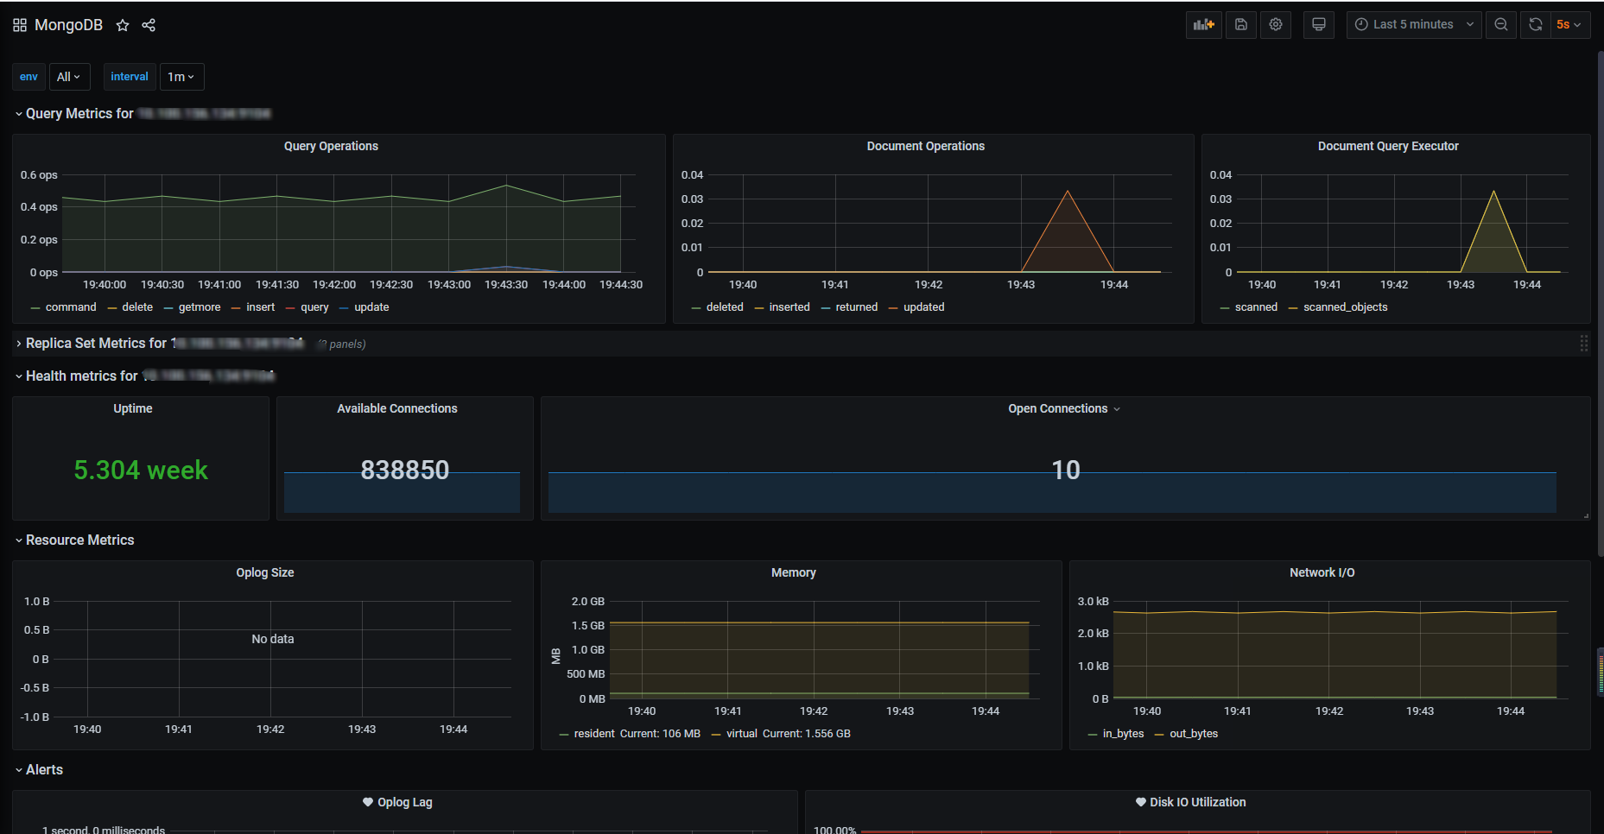Collapse the Alerts row
1604x834 pixels.
click(19, 770)
